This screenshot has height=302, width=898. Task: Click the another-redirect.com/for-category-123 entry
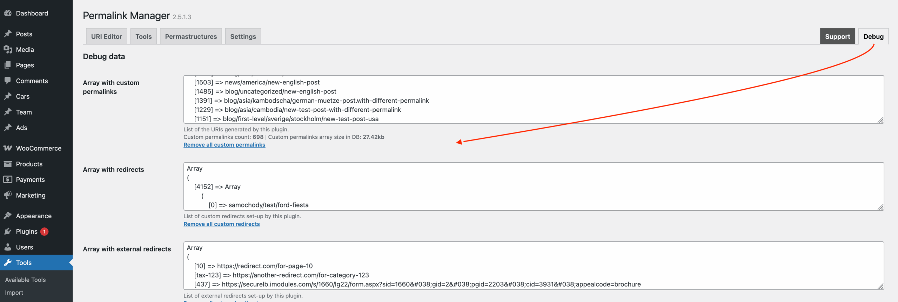tap(281, 275)
